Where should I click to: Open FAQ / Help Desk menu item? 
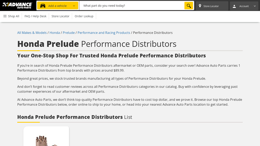click(35, 16)
